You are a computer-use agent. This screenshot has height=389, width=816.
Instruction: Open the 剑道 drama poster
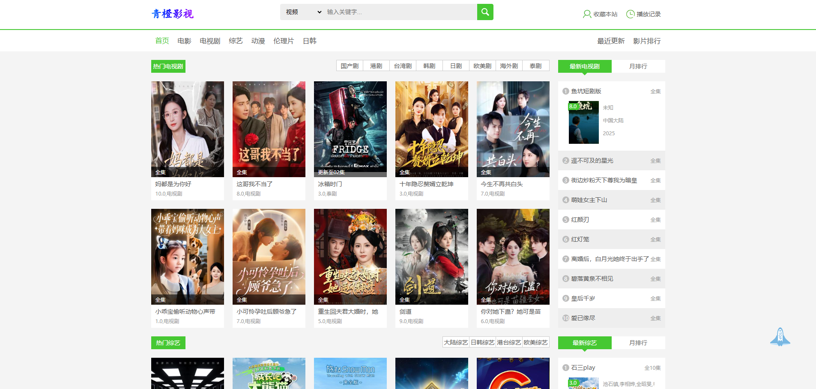point(431,256)
